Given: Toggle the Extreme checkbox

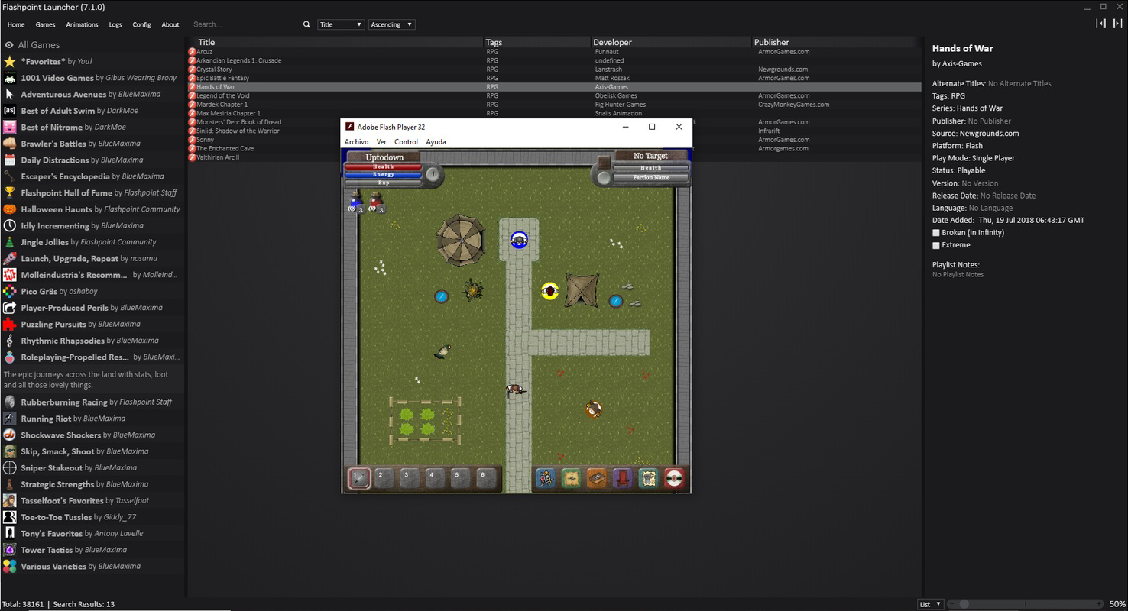Looking at the screenshot, I should pos(936,245).
